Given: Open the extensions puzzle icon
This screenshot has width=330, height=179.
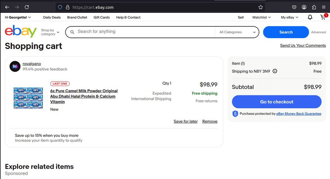Looking at the screenshot, I should (x=314, y=7).
